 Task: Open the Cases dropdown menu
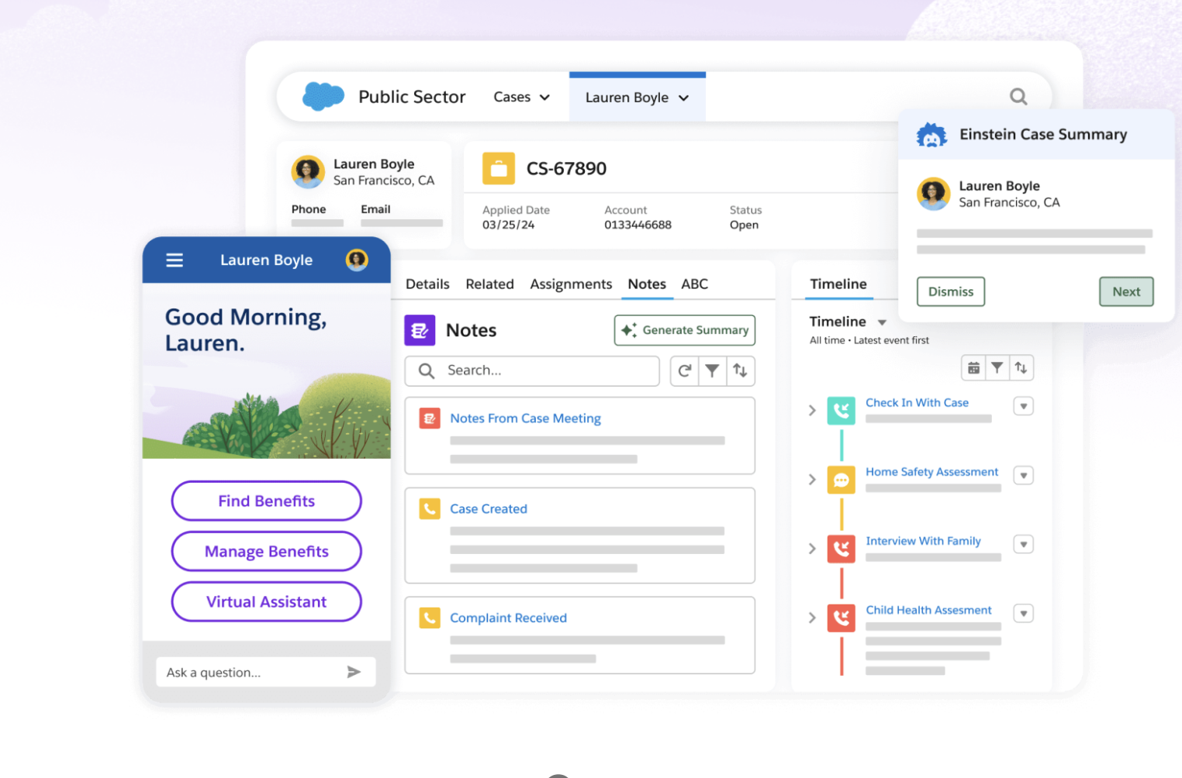tap(521, 97)
